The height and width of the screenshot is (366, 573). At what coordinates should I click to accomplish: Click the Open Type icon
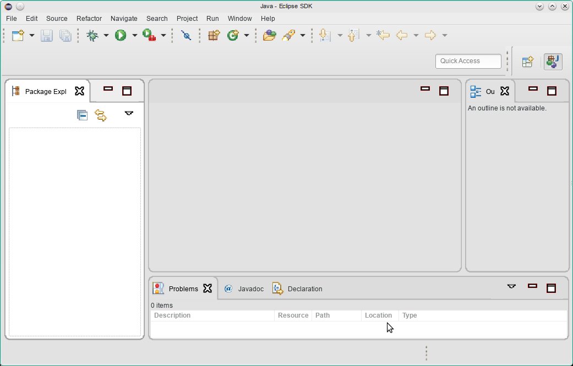pyautogui.click(x=269, y=35)
